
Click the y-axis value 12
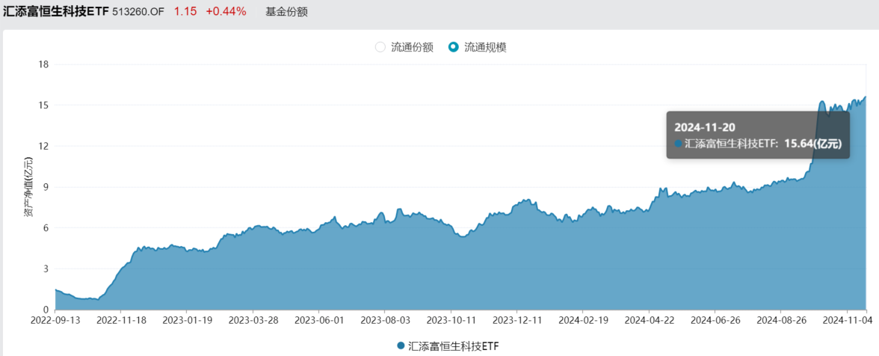click(43, 147)
